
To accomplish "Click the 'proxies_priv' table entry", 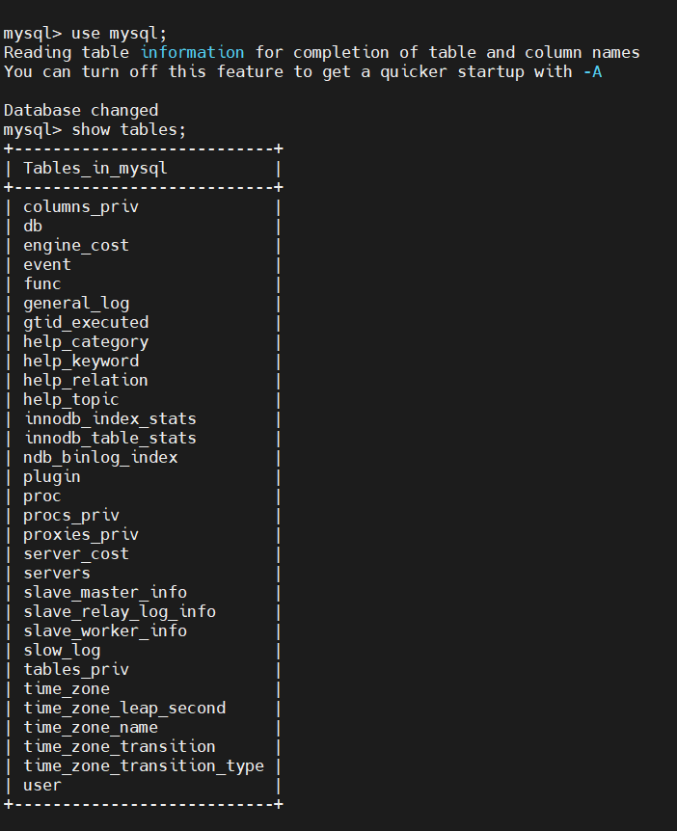I will click(81, 534).
